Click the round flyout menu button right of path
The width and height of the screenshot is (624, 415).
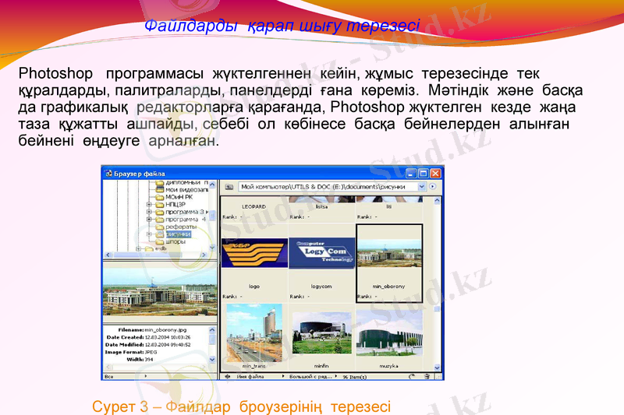[433, 186]
